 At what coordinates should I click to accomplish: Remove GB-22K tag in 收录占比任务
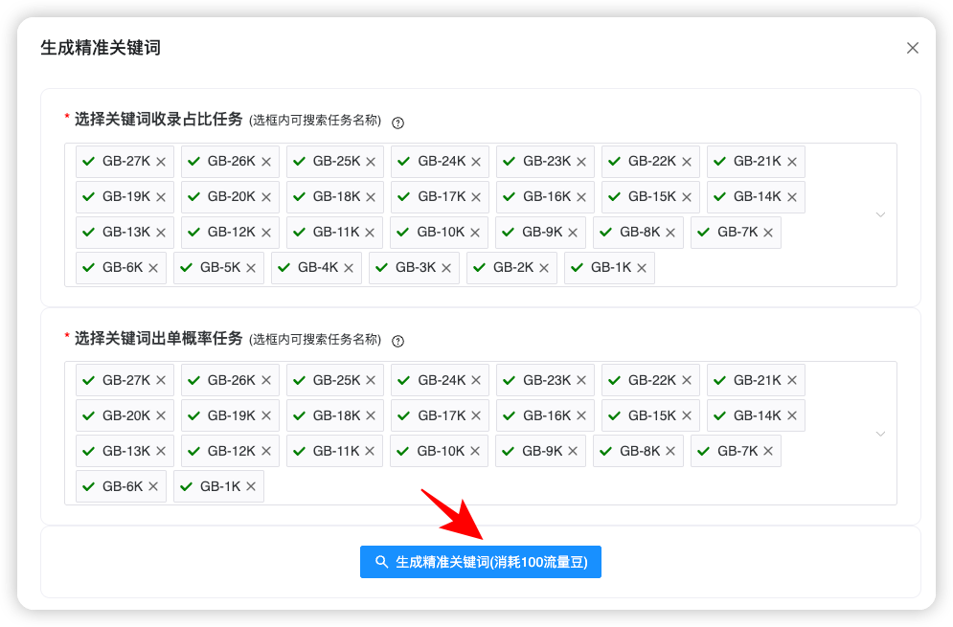tap(686, 162)
